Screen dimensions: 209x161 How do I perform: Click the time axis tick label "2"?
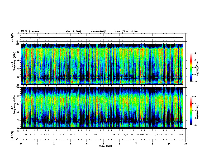point(54,144)
